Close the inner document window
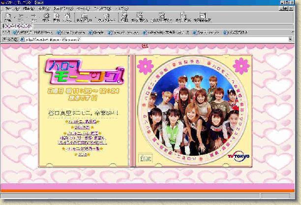Image resolution: width=301 pixels, height=205 pixels. click(291, 8)
